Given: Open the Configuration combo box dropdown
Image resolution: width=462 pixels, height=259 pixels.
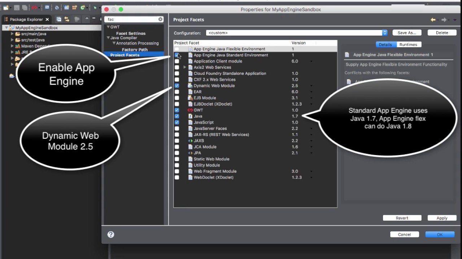Looking at the screenshot, I should pos(385,33).
